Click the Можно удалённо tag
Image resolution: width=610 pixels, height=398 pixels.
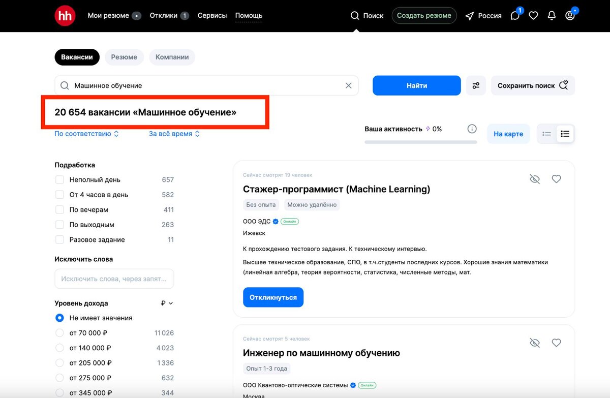coord(312,205)
